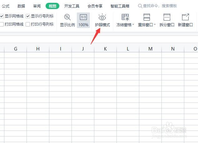Switch to the 审阅 tab
Viewport: 198px width, 143px height.
click(37, 6)
